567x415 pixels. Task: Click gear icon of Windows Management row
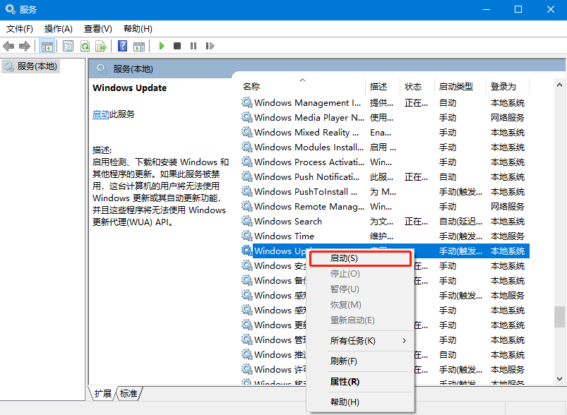[247, 102]
